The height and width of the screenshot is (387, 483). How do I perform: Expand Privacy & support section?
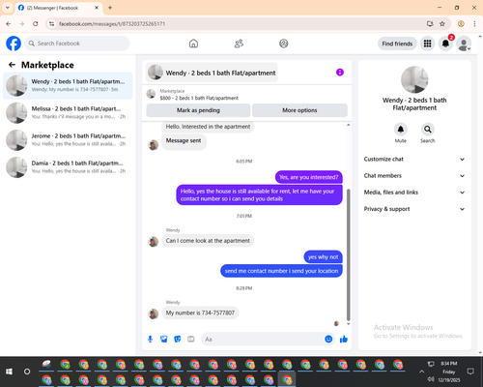[414, 209]
